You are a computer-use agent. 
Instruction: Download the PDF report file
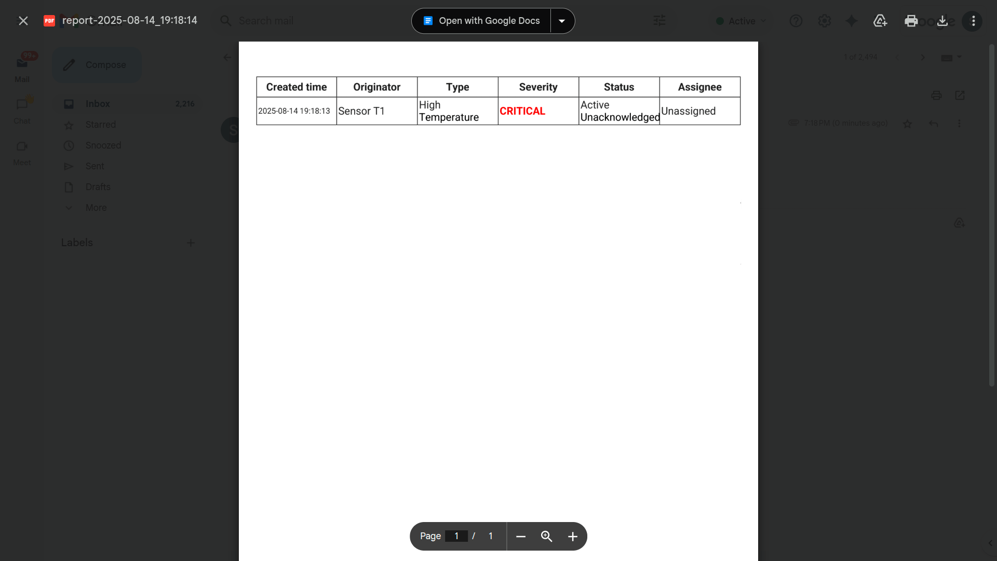point(942,21)
